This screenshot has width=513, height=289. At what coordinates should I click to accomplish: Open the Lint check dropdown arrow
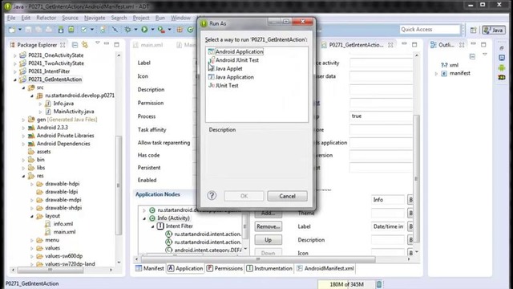92,30
